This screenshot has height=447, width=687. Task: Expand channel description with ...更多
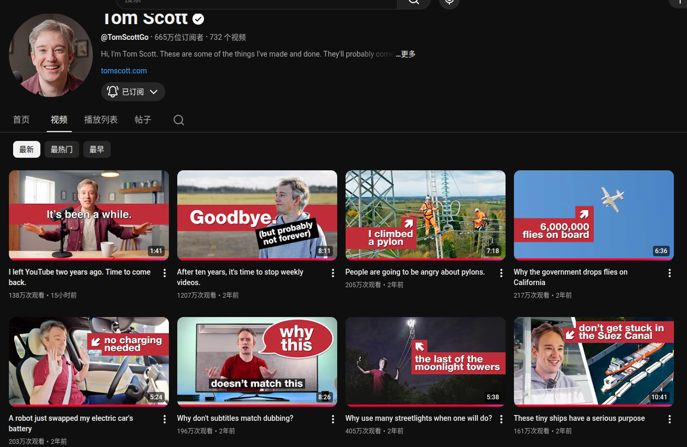click(405, 54)
